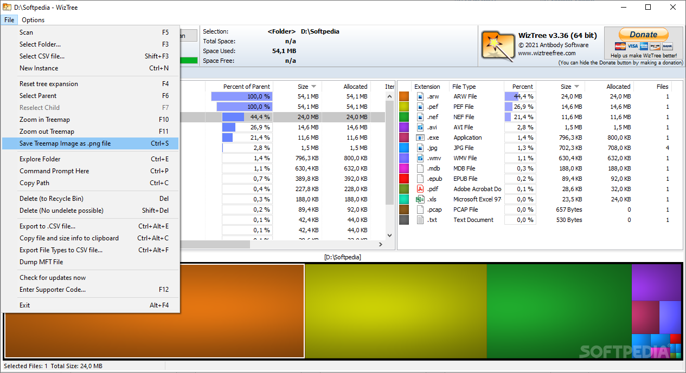Open the File menu
Screen dimensions: 686x373
[x=9, y=20]
